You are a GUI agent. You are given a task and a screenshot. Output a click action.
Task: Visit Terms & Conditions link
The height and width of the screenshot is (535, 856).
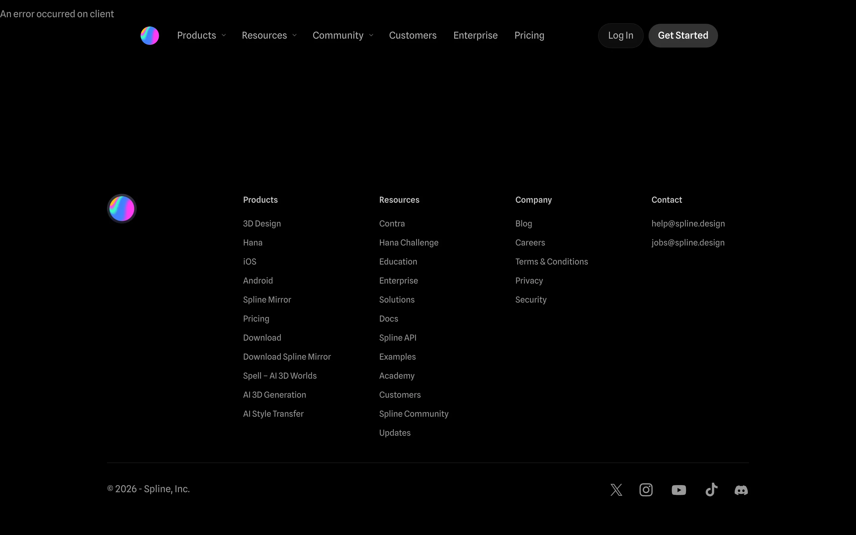click(551, 262)
